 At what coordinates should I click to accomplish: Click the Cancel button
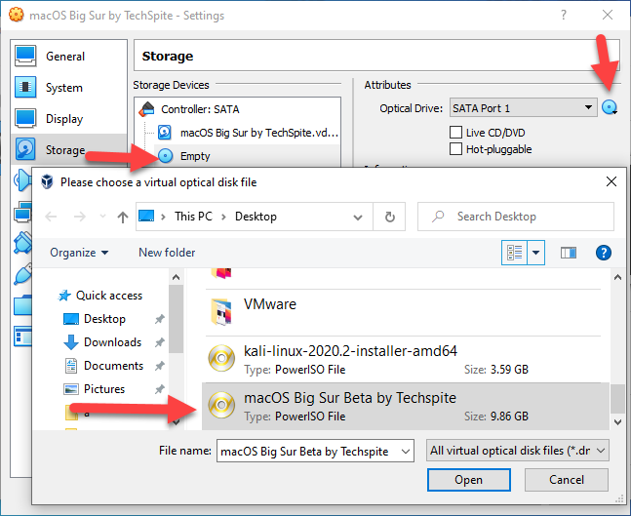click(567, 480)
